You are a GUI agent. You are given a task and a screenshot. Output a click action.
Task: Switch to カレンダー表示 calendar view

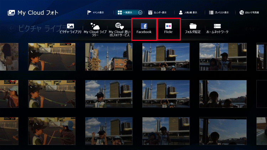click(x=157, y=12)
